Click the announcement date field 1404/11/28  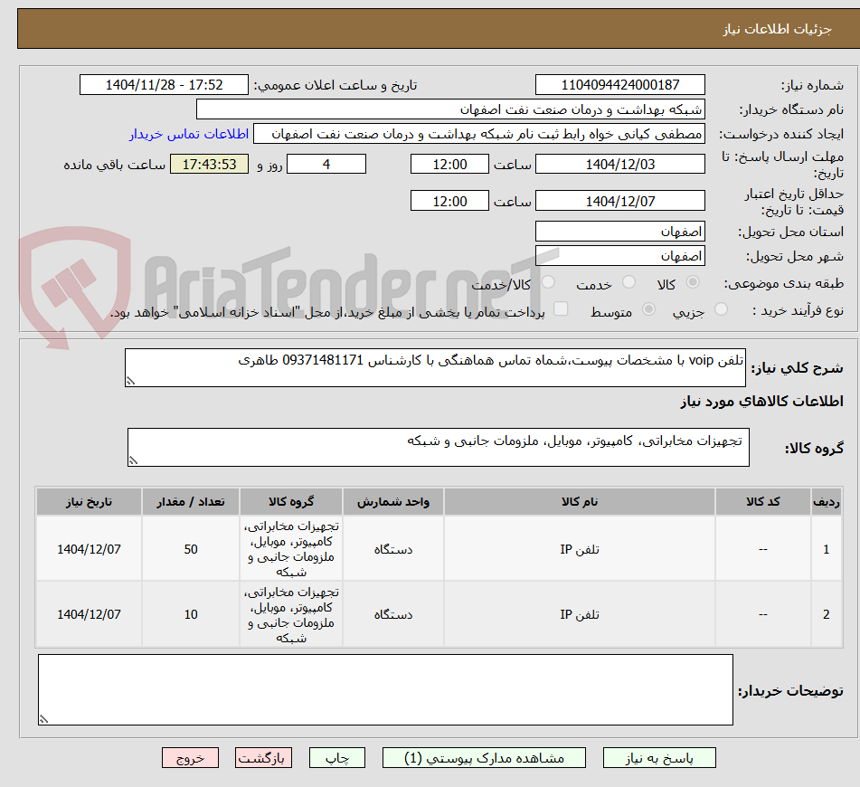[x=164, y=85]
